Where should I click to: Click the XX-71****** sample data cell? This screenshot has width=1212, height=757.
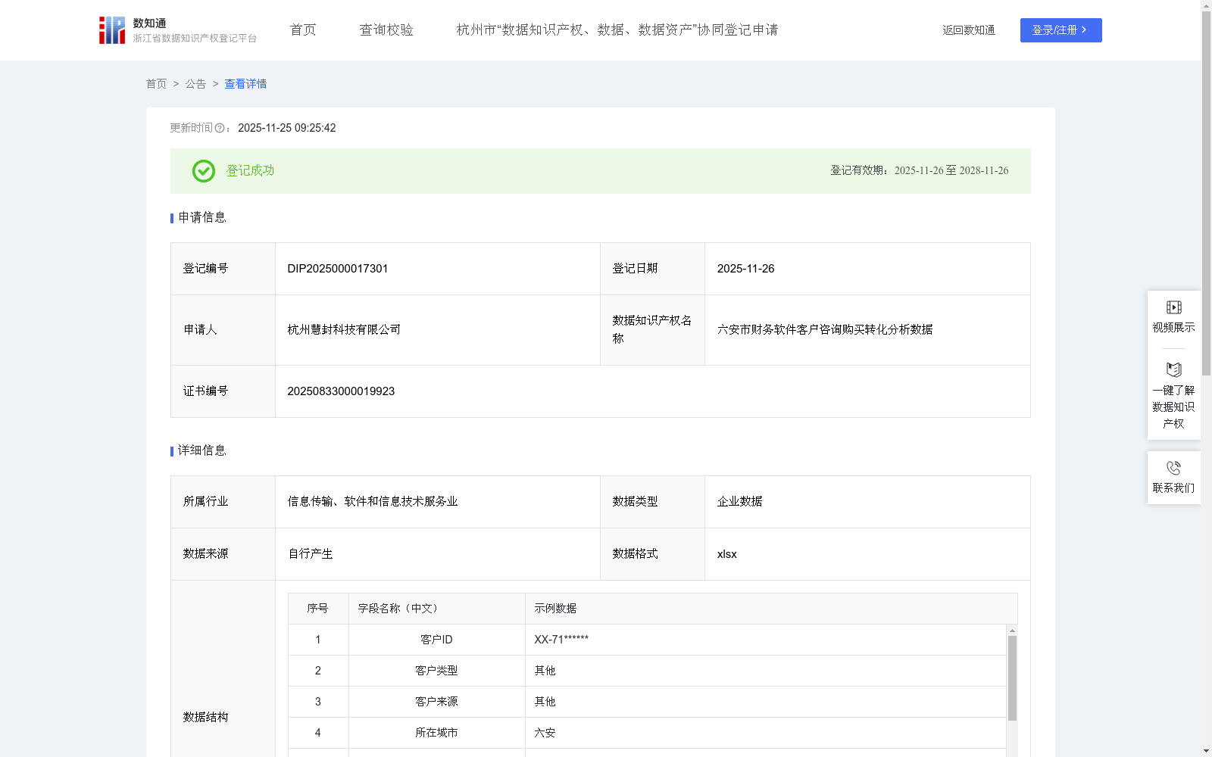pos(765,640)
